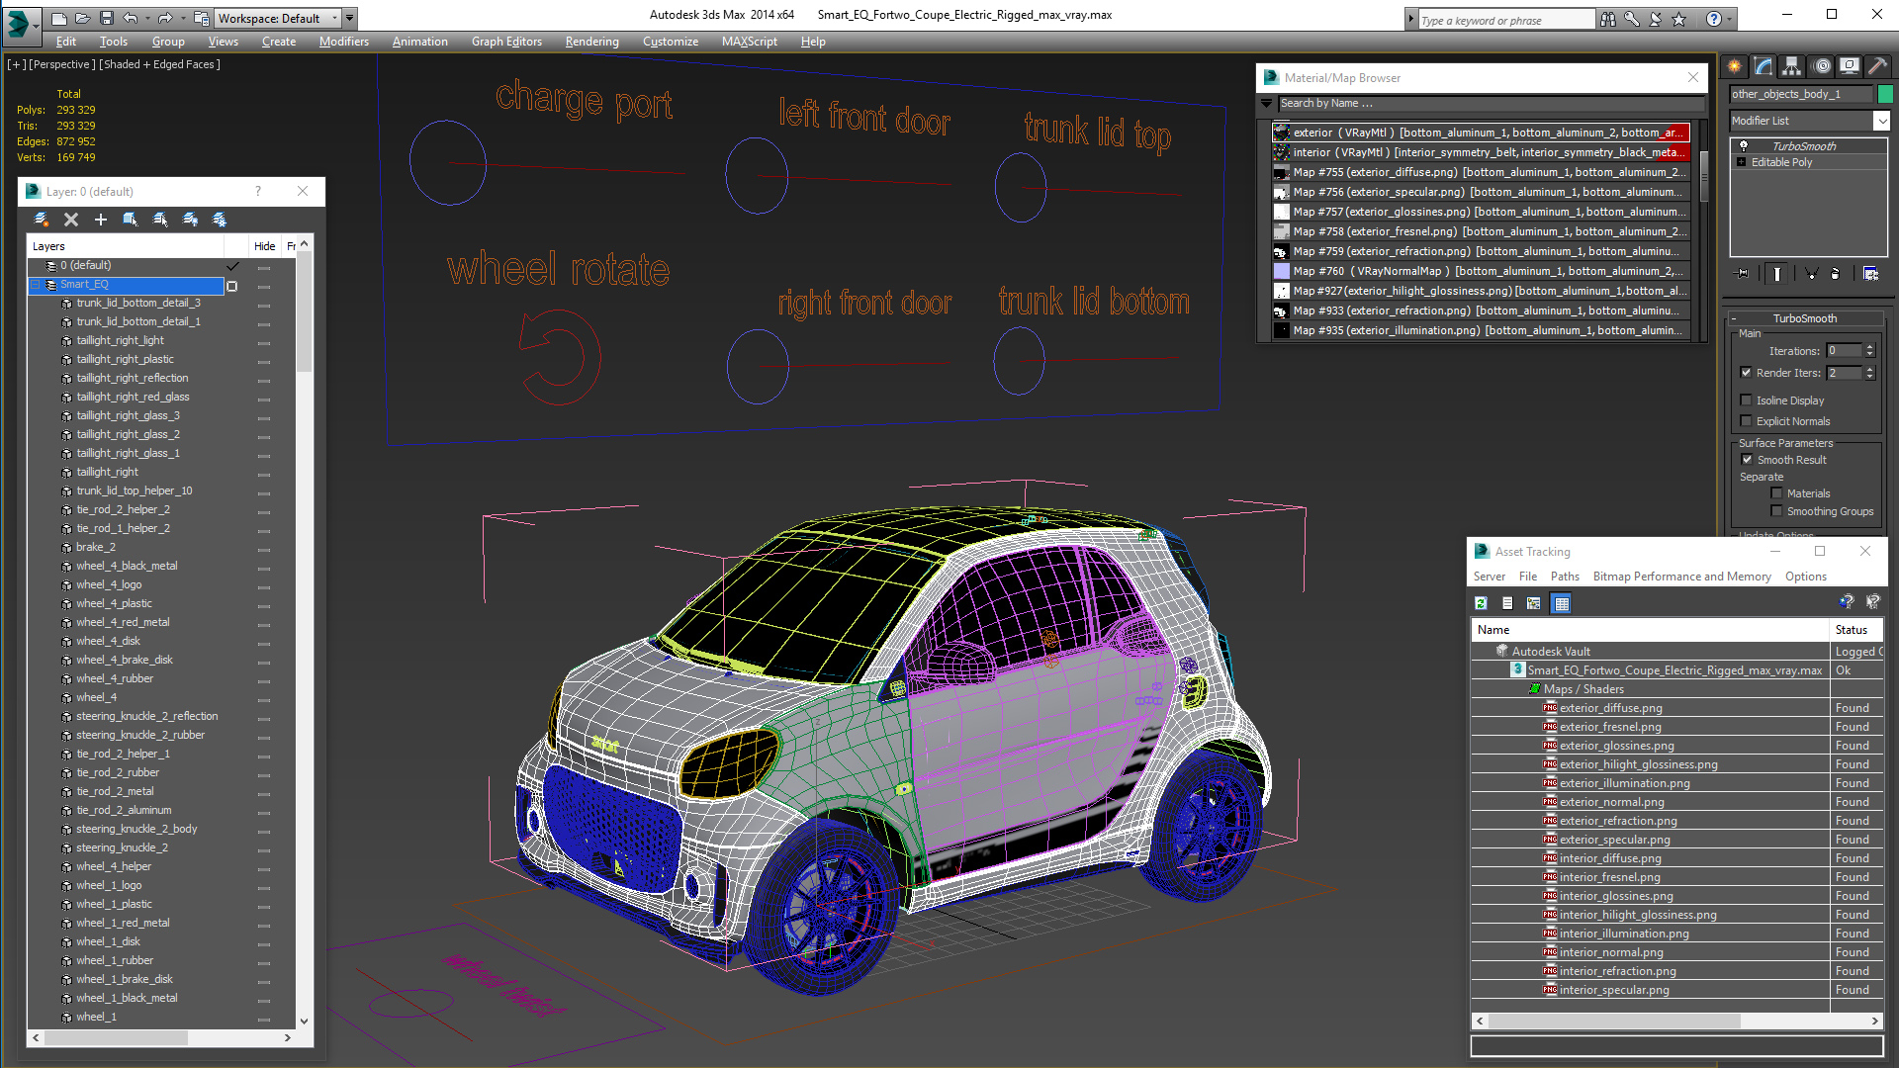Open the Graph Editors menu
This screenshot has height=1068, width=1899.
[x=506, y=42]
